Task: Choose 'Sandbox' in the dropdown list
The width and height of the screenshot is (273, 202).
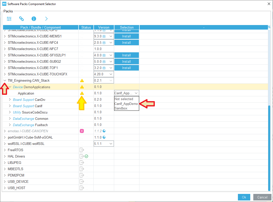Action: [x=121, y=108]
